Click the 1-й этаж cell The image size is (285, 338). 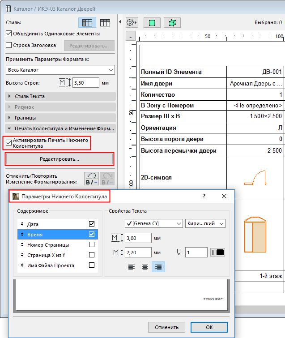coord(259,276)
